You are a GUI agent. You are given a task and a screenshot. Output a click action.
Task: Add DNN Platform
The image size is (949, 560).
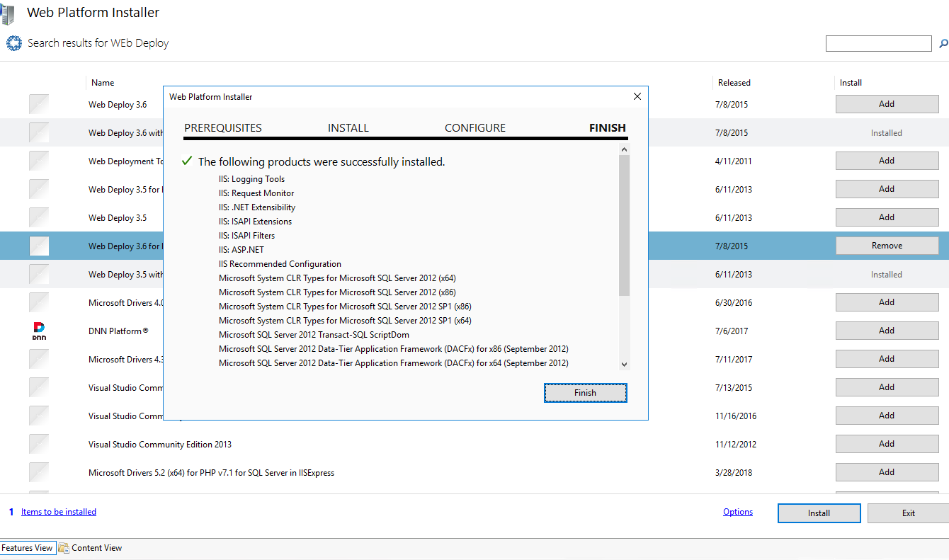tap(887, 331)
